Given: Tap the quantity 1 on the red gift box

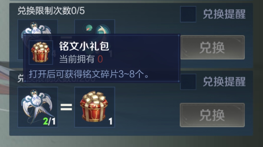Looking at the screenshot, I should (110, 121).
